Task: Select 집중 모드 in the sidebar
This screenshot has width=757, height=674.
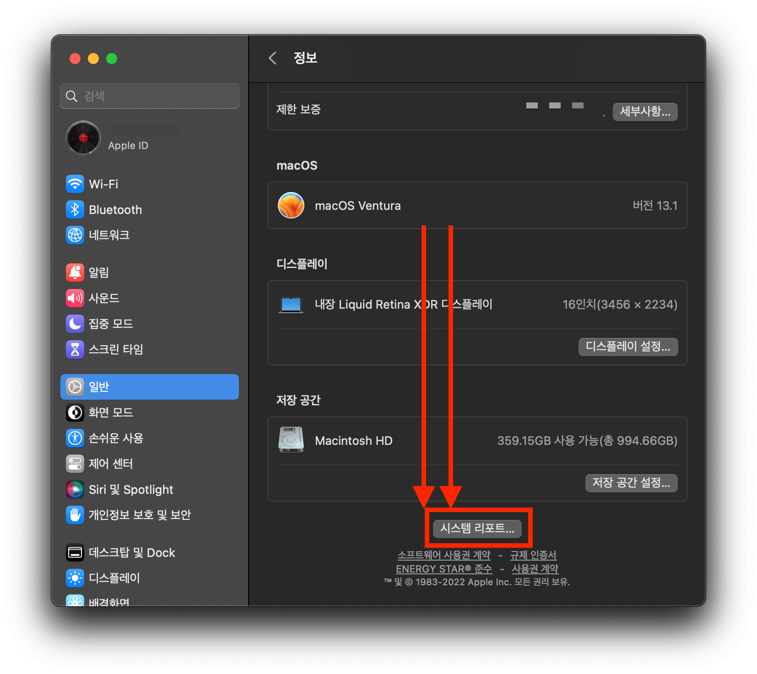Action: [x=150, y=324]
